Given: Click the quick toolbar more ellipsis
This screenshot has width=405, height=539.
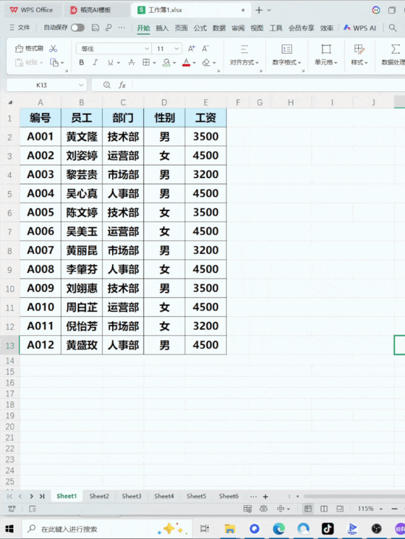Looking at the screenshot, I should click(121, 28).
